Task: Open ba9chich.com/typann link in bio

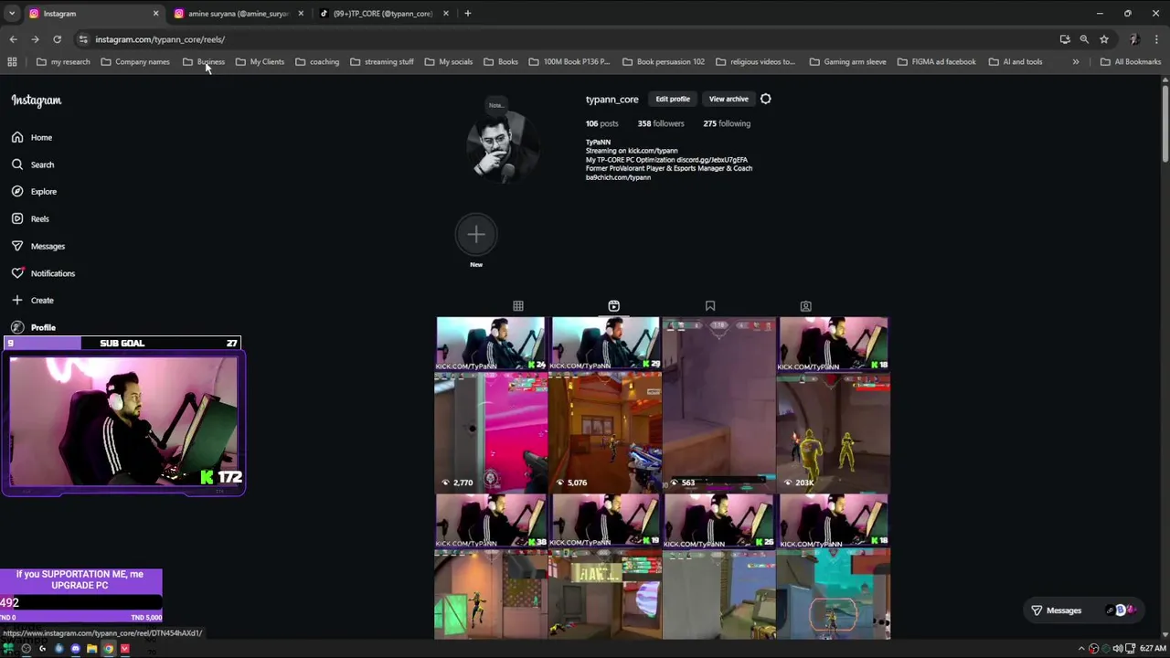Action: [618, 177]
